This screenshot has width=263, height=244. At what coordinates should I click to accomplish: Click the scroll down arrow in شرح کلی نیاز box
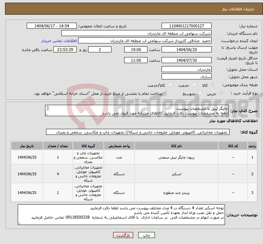[48, 109]
